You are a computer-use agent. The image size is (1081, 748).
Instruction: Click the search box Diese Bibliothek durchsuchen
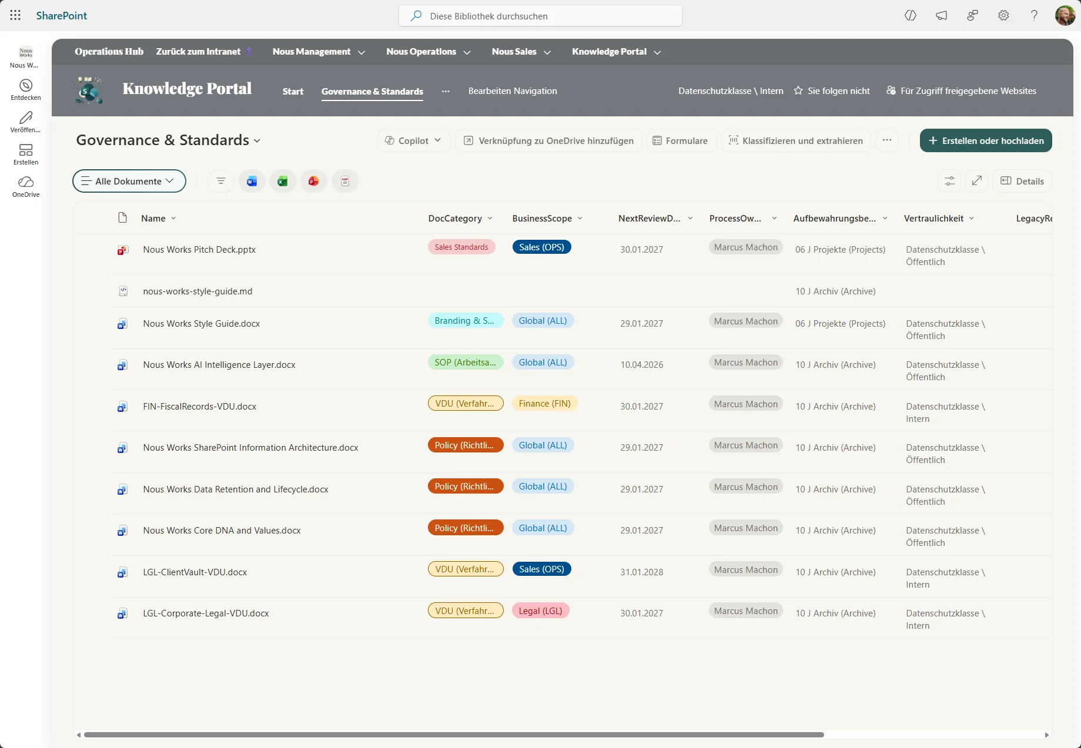tap(540, 16)
